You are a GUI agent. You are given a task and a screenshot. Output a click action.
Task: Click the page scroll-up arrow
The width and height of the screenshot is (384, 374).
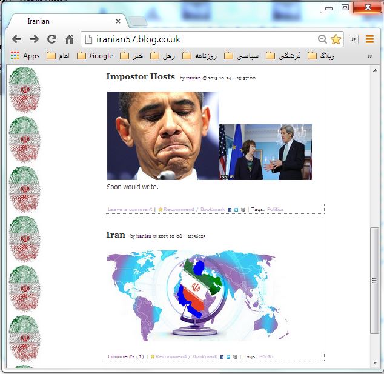(x=375, y=70)
